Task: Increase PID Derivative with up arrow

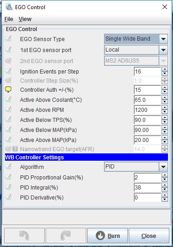Action: pos(165,195)
